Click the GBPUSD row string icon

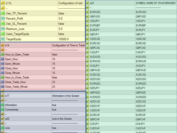pyautogui.click(x=87, y=17)
